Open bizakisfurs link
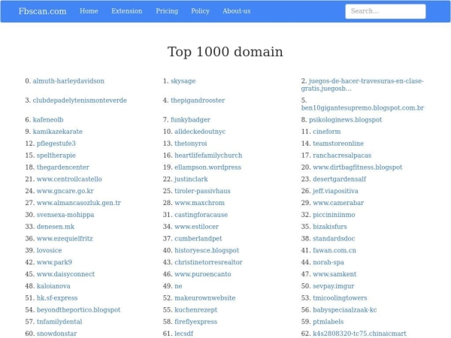This screenshot has width=451, height=338. [x=330, y=227]
